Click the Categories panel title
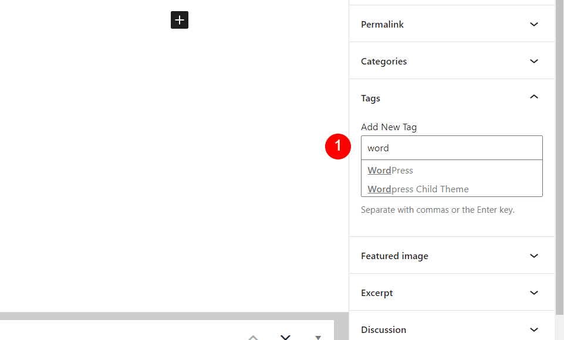The height and width of the screenshot is (340, 564). pos(384,62)
